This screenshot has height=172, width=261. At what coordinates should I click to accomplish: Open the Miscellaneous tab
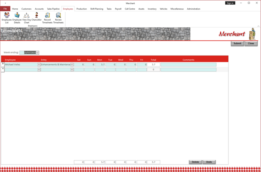tap(177, 9)
